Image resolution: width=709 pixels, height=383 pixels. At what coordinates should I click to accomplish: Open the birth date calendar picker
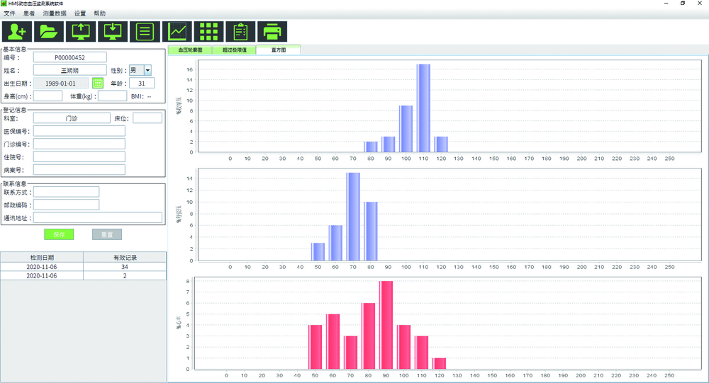tap(98, 84)
